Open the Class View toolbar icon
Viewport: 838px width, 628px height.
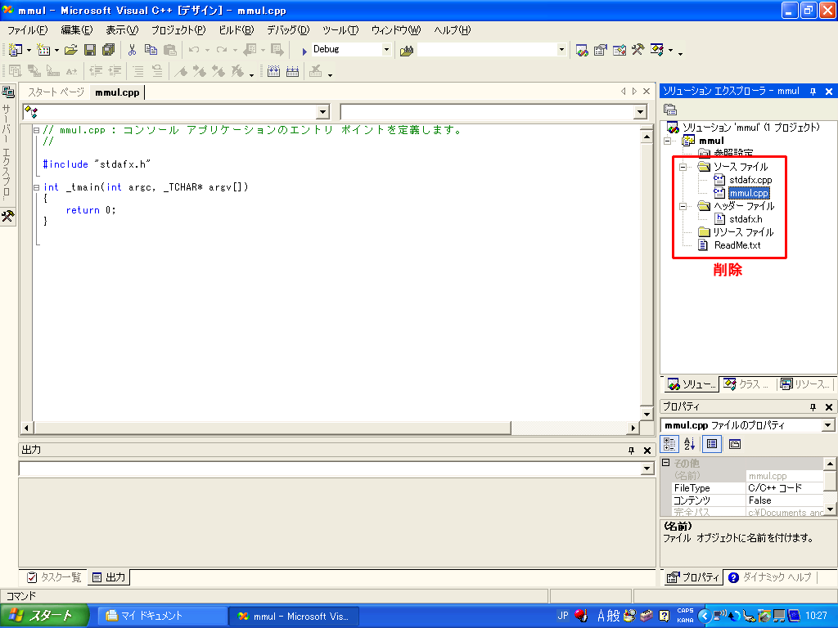657,50
